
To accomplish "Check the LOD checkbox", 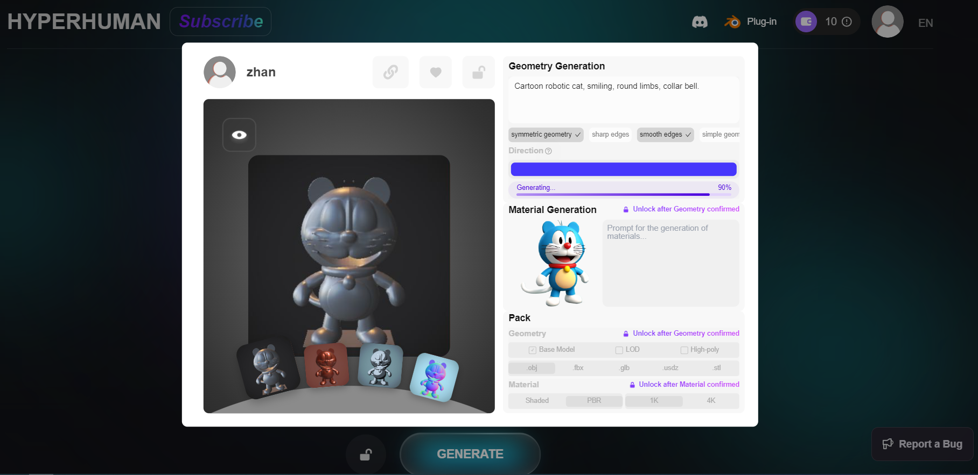I will [619, 350].
